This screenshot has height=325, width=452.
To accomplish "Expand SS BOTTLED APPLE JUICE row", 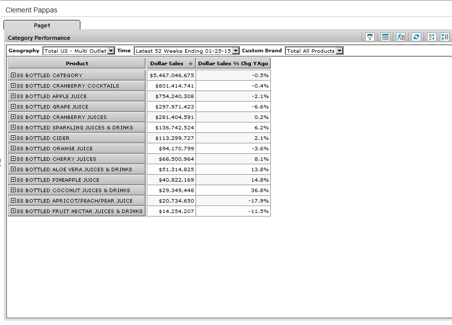I will (x=13, y=96).
